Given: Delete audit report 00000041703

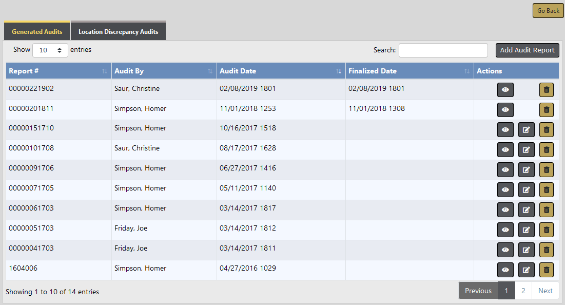Looking at the screenshot, I should tap(546, 250).
